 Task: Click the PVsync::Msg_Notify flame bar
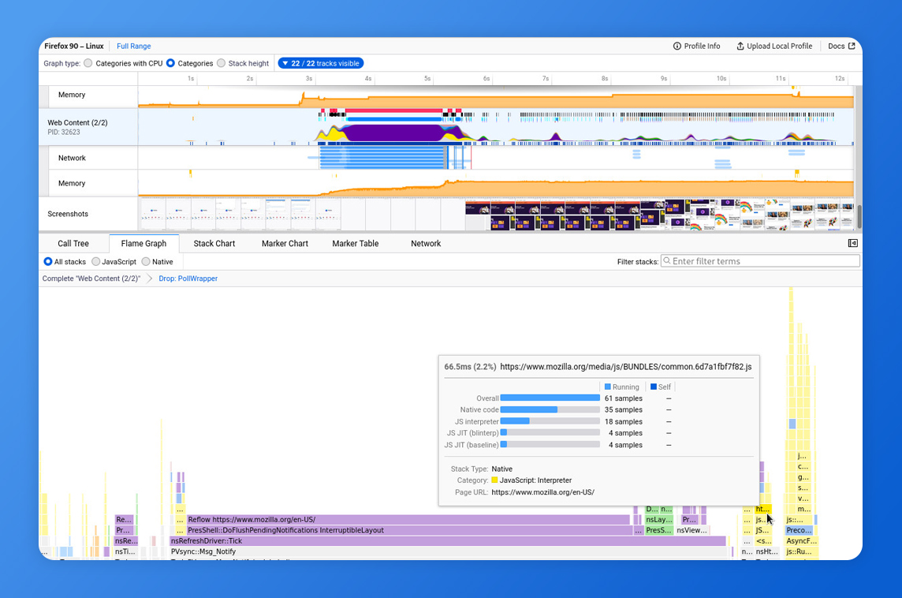click(447, 551)
